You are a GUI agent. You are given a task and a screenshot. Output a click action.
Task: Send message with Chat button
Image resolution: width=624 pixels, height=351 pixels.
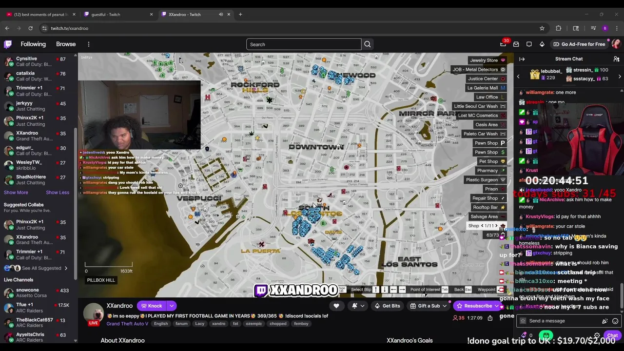click(612, 335)
